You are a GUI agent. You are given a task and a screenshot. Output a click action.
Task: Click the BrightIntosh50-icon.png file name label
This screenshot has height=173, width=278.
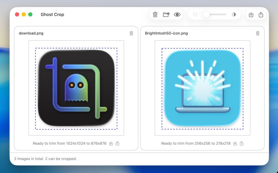coord(166,33)
